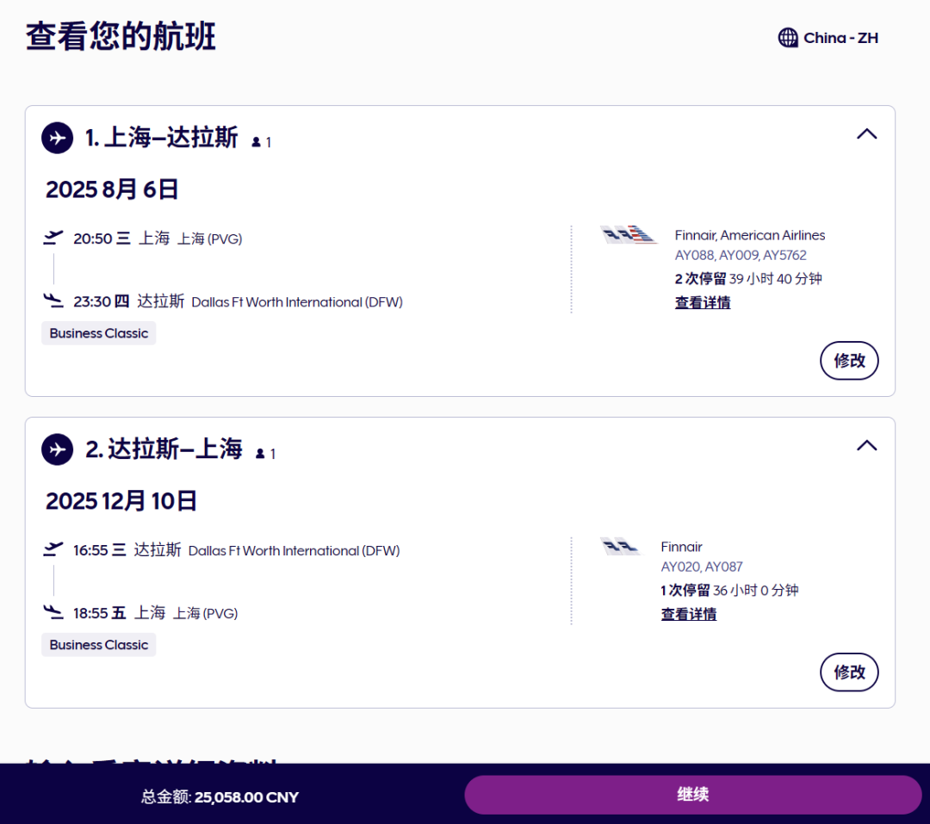
Task: Click takeoff icon at 16:55 departure
Action: 53,549
